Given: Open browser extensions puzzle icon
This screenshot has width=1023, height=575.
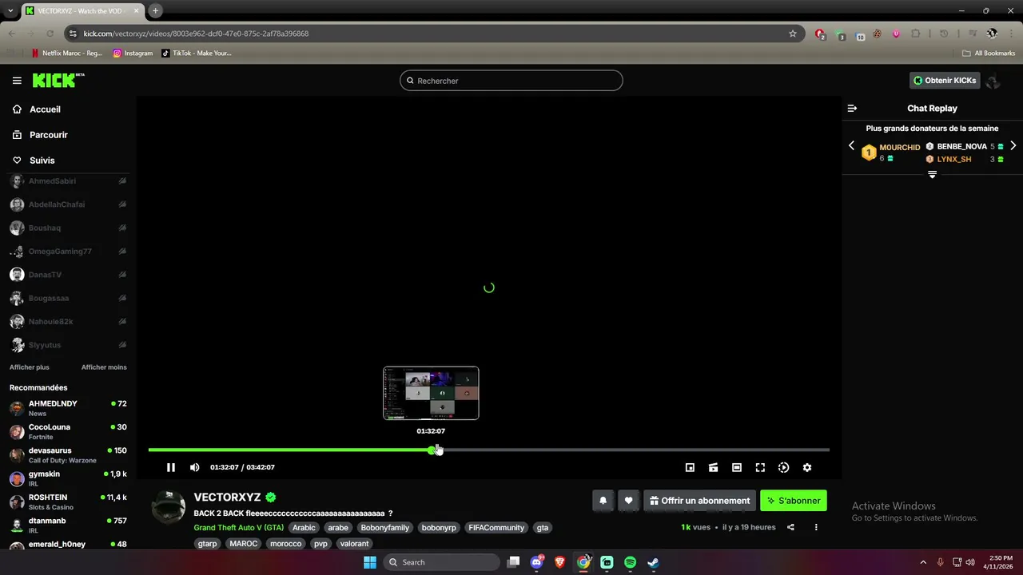Looking at the screenshot, I should pyautogui.click(x=916, y=34).
